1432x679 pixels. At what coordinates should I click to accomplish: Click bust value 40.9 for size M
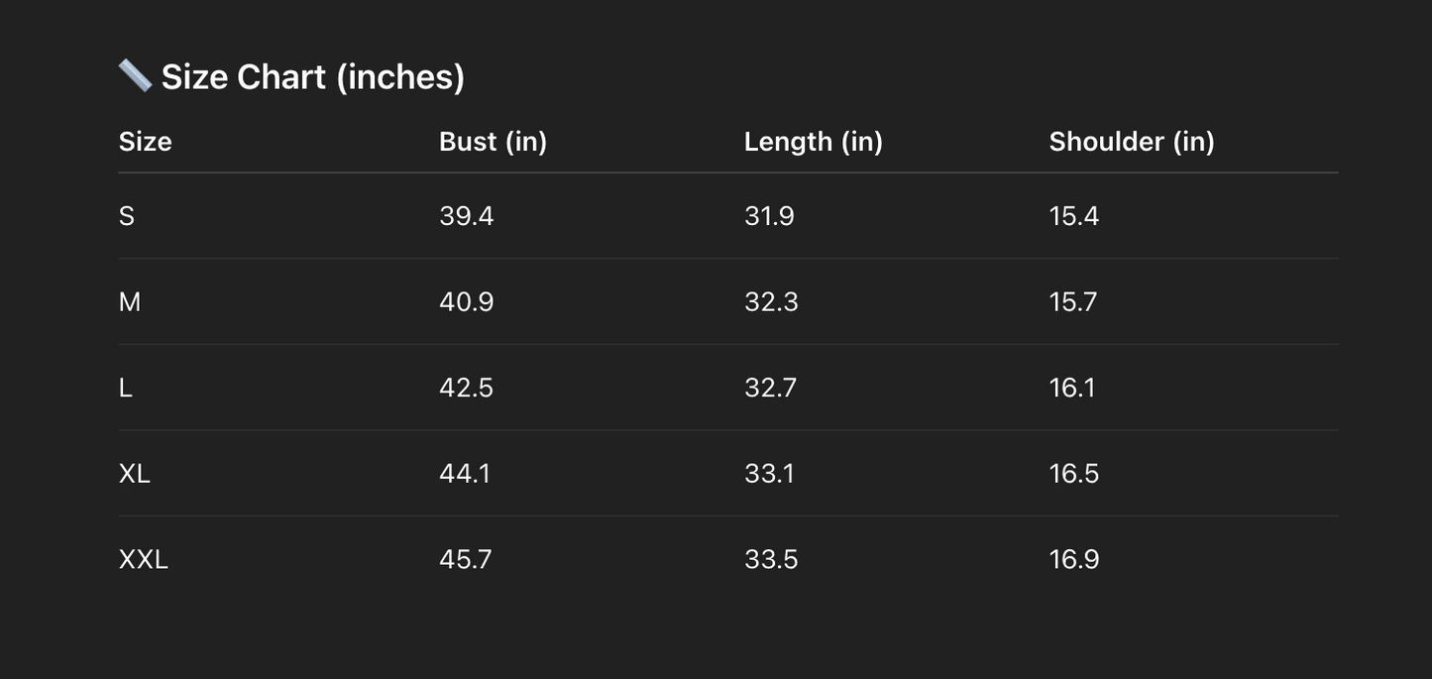tap(466, 301)
